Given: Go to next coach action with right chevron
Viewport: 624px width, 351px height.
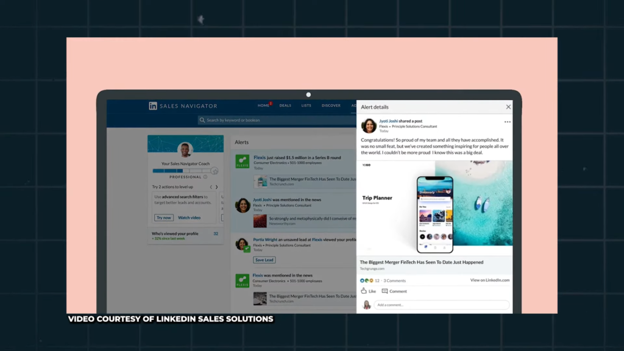Looking at the screenshot, I should pos(217,187).
